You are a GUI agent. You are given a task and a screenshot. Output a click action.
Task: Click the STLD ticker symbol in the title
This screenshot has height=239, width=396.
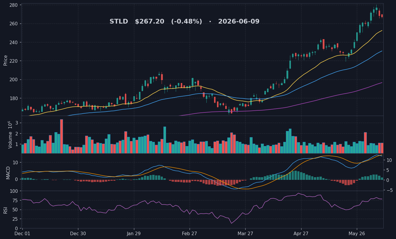(x=119, y=22)
